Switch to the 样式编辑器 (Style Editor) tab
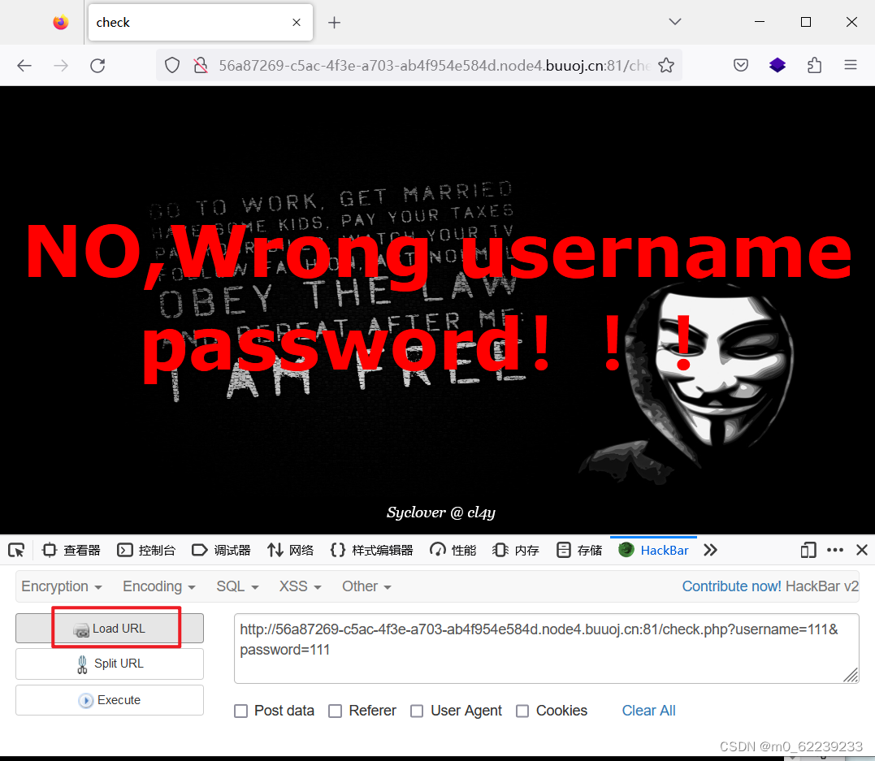Screen dimensions: 875x761 point(371,551)
